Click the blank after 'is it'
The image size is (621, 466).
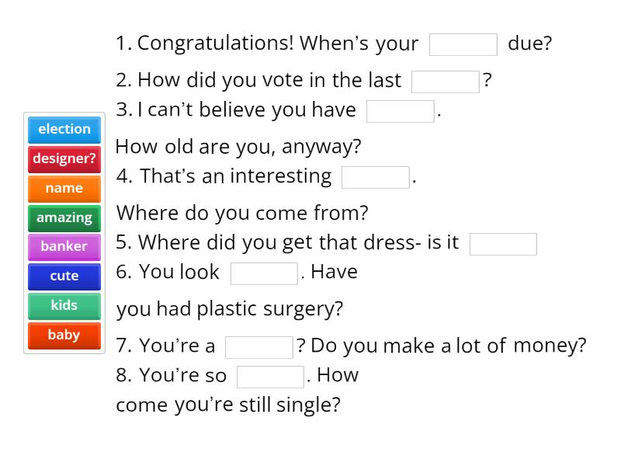pyautogui.click(x=502, y=244)
